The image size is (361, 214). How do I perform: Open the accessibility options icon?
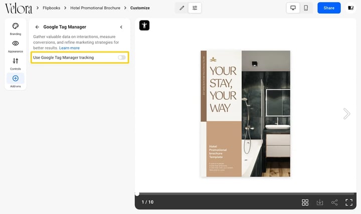[x=144, y=26]
